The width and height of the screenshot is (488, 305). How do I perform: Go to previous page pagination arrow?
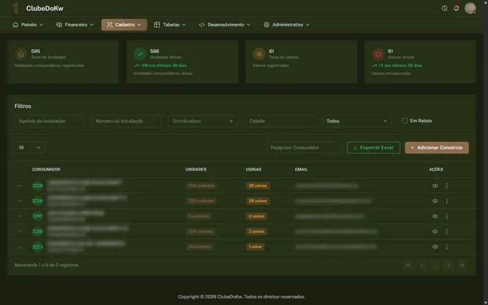pyautogui.click(x=422, y=265)
